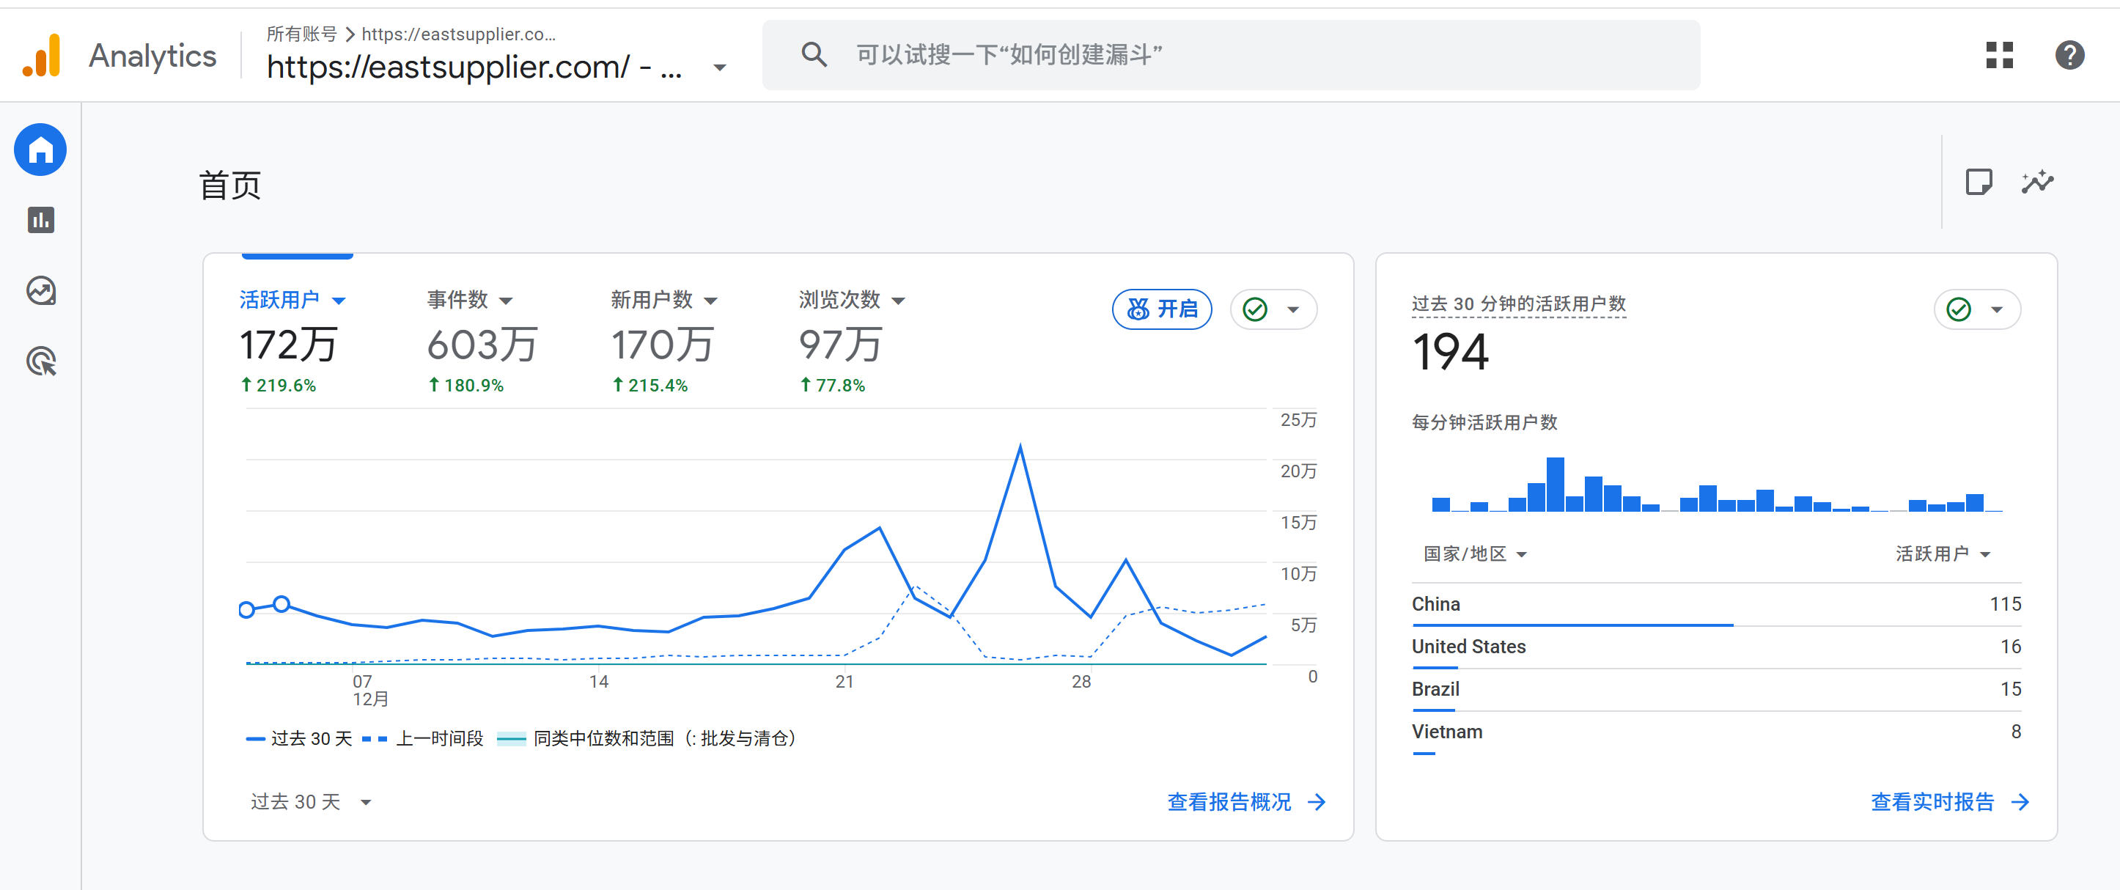The image size is (2120, 890).
Task: Open the Google apps grid icon
Action: pos(1998,55)
